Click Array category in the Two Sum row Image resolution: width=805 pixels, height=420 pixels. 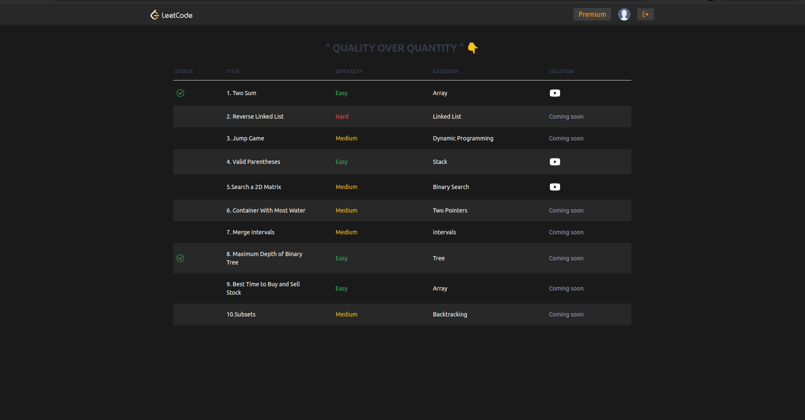pos(440,93)
